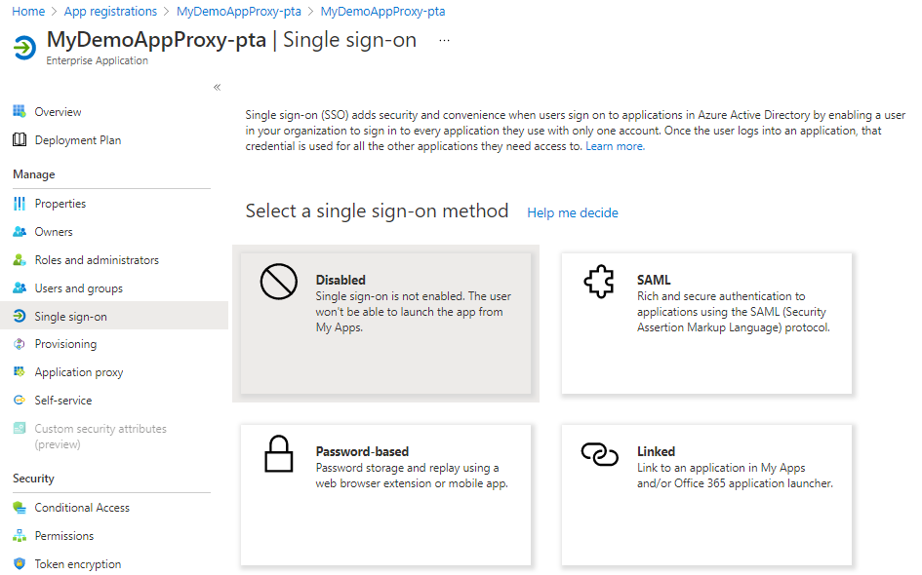The height and width of the screenshot is (575, 922).
Task: Navigate to App registrations breadcrumb
Action: (110, 12)
